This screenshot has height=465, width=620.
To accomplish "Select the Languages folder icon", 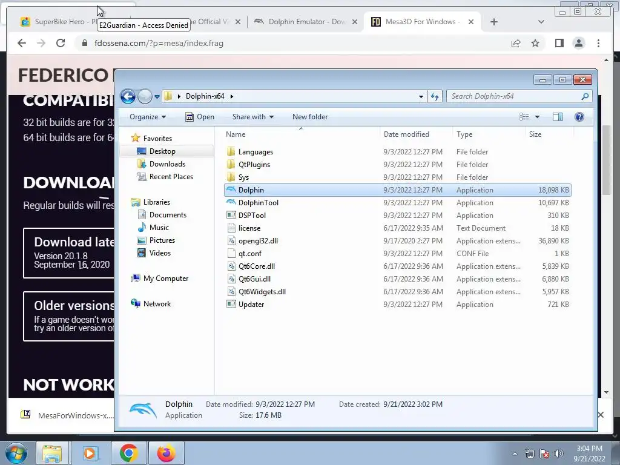I will tap(231, 152).
